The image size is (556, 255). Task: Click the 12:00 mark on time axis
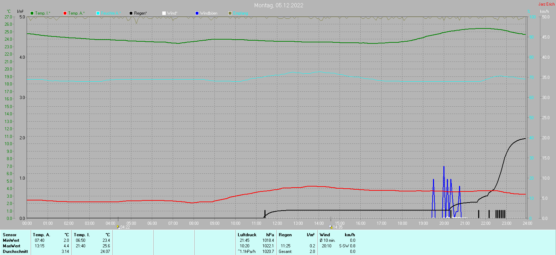[x=277, y=223]
